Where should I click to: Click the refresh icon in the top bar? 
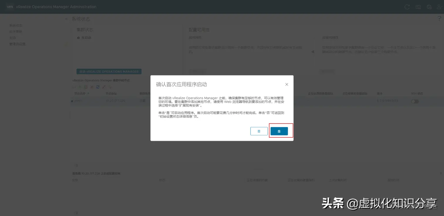406,7
